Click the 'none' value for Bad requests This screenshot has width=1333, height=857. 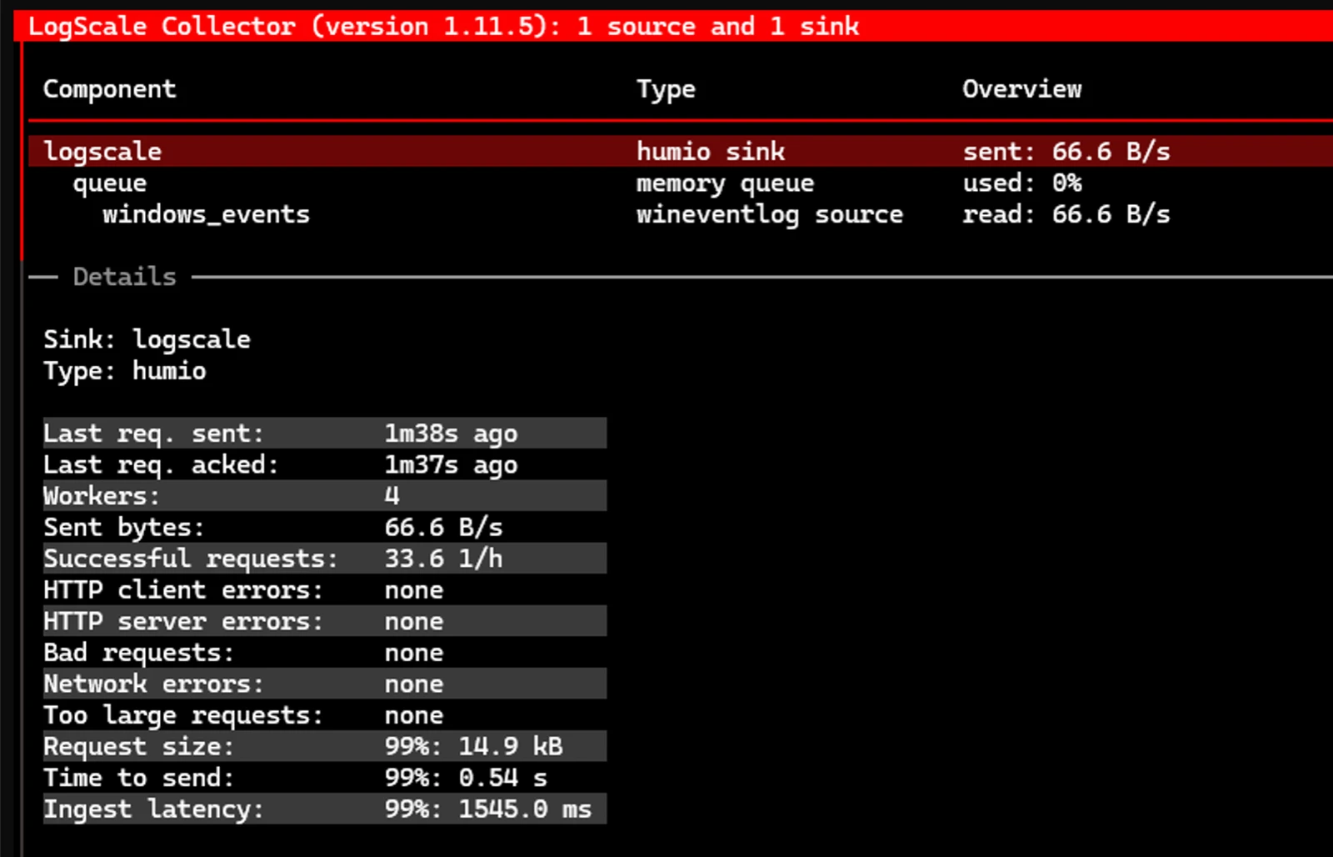pyautogui.click(x=414, y=653)
